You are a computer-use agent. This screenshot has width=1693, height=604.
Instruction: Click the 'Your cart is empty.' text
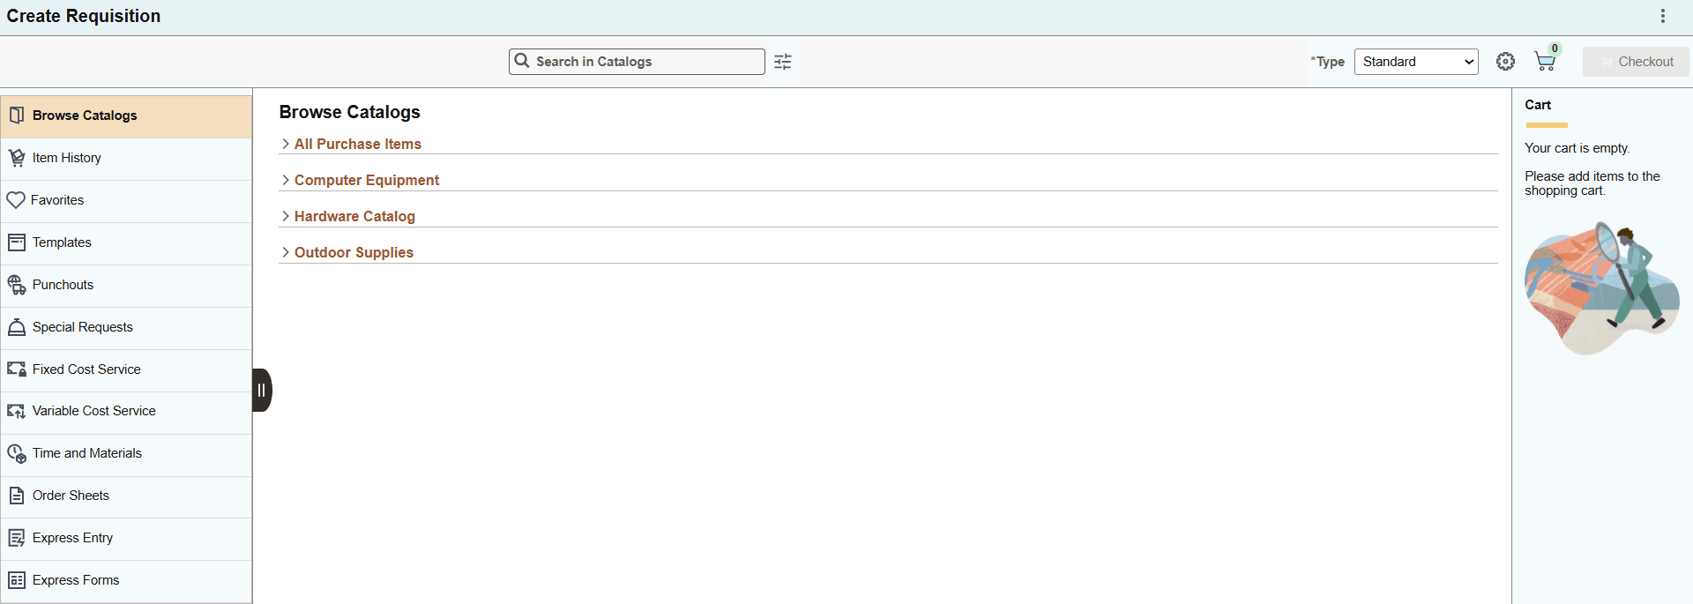pyautogui.click(x=1577, y=148)
